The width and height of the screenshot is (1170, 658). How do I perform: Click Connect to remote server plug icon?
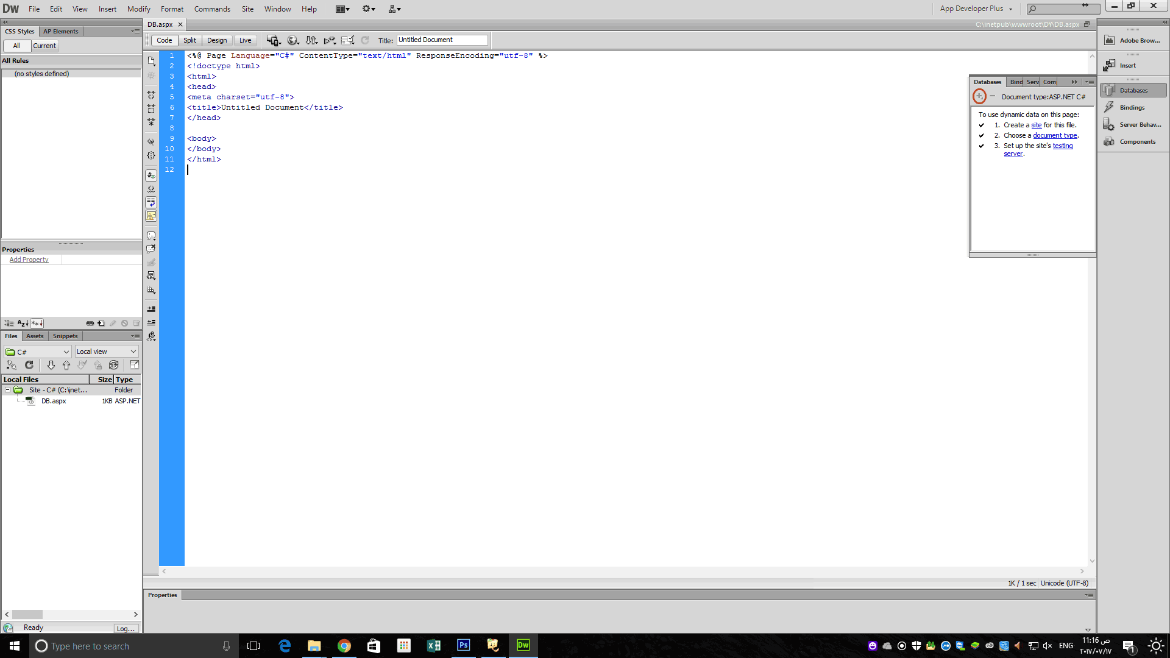pyautogui.click(x=12, y=365)
